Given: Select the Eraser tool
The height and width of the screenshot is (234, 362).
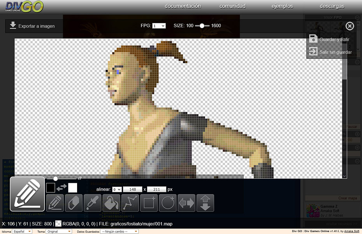Looking at the screenshot, I should [74, 203].
